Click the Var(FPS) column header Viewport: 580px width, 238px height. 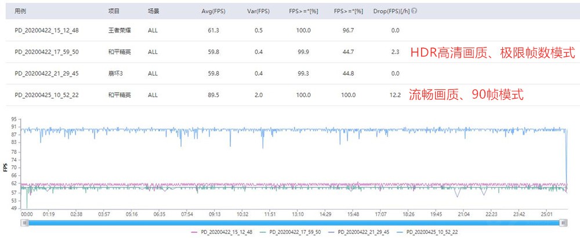[x=258, y=11]
